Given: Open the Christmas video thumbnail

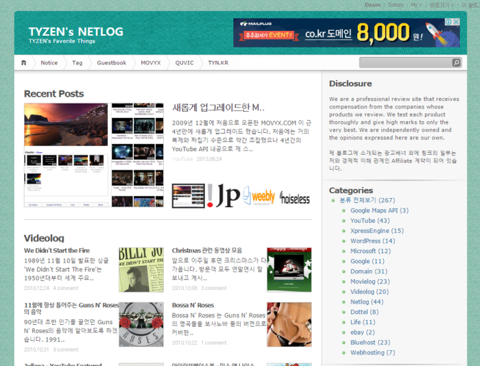Looking at the screenshot, I should (x=289, y=270).
